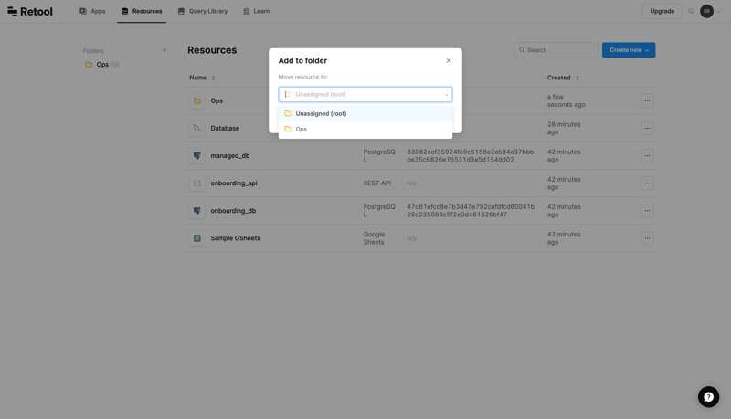Choose Unassigned (root) option in list
The height and width of the screenshot is (419, 731).
point(365,113)
